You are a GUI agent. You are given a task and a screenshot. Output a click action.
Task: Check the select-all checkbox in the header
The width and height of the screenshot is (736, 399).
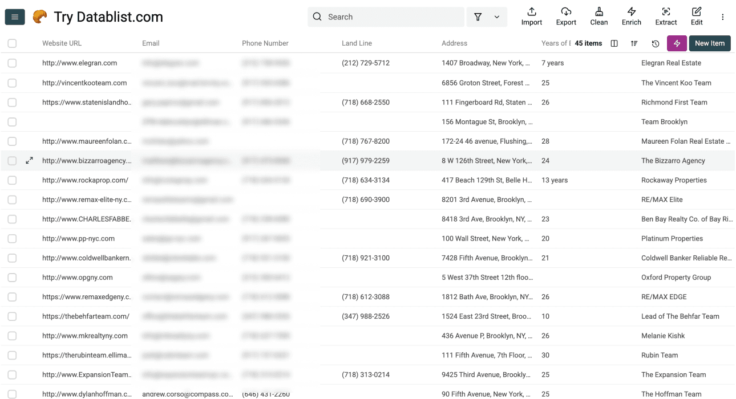click(12, 43)
